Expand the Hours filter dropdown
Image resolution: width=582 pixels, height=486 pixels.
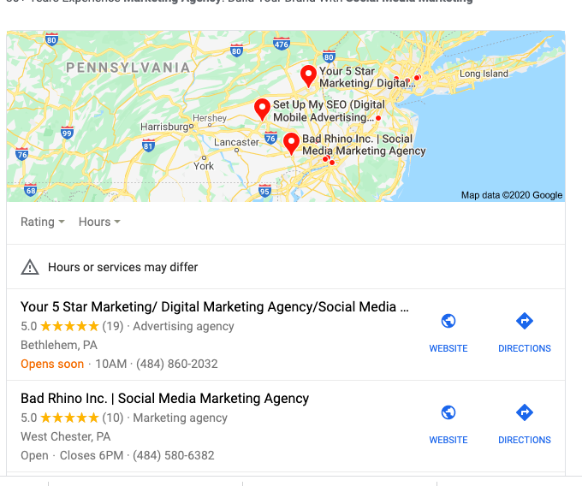(x=99, y=222)
